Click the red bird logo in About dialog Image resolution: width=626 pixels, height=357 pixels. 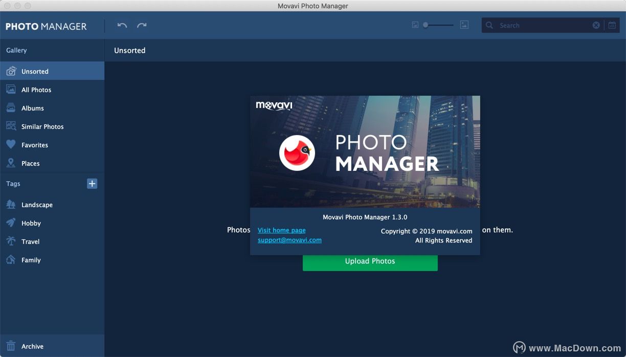tap(297, 153)
